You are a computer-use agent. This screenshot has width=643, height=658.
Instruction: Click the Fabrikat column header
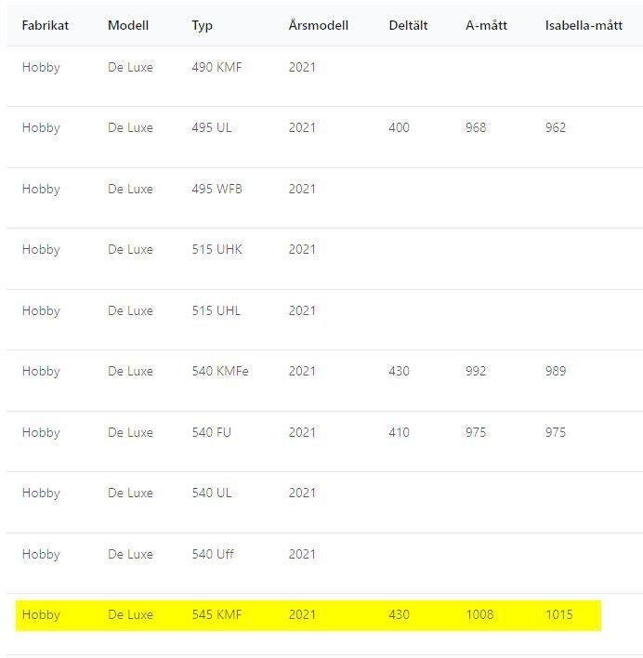coord(46,25)
